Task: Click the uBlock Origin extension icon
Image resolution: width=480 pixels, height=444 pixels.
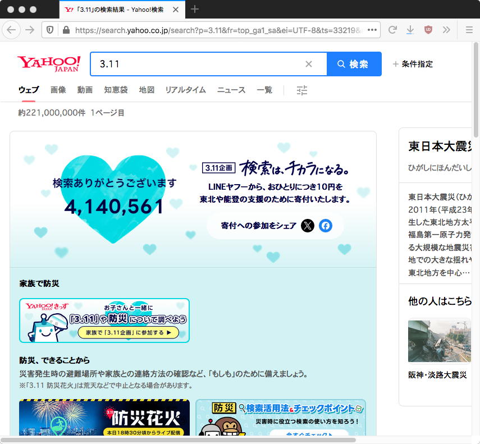Action: (428, 30)
